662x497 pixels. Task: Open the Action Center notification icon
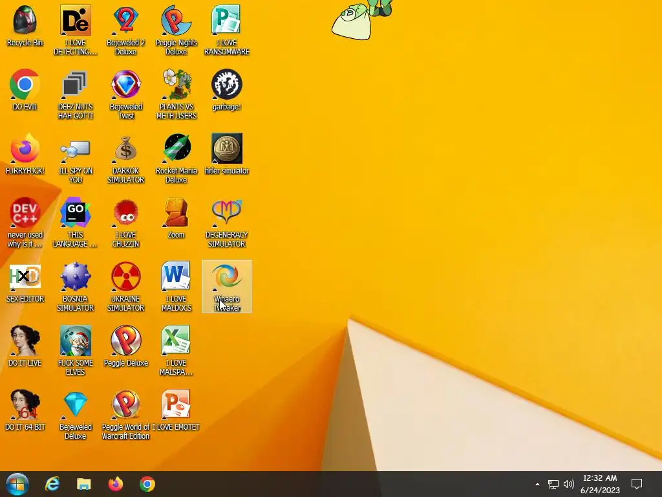click(637, 484)
